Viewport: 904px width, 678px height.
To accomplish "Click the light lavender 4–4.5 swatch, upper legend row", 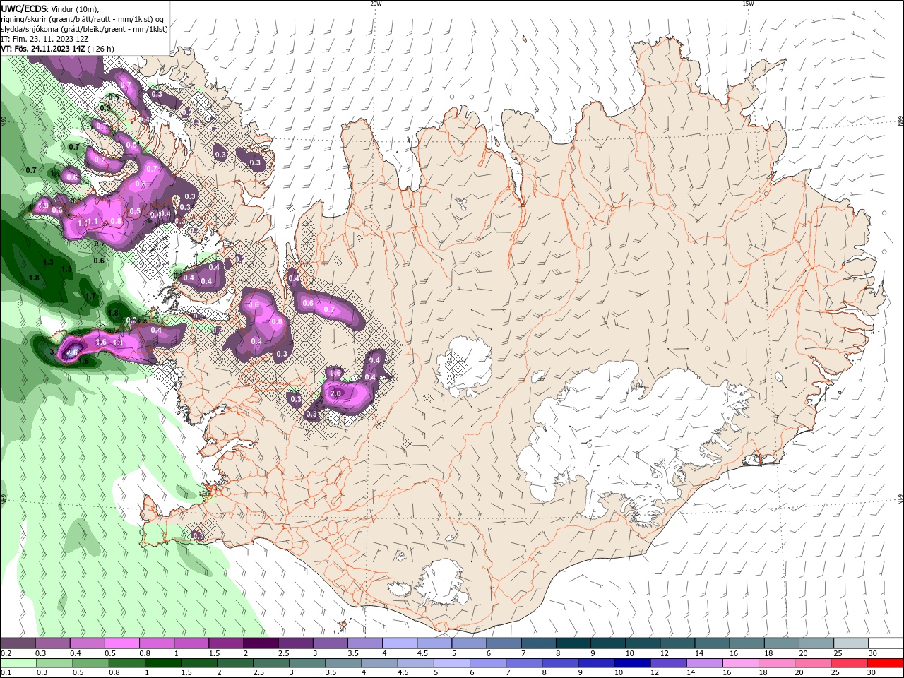I will pyautogui.click(x=400, y=643).
